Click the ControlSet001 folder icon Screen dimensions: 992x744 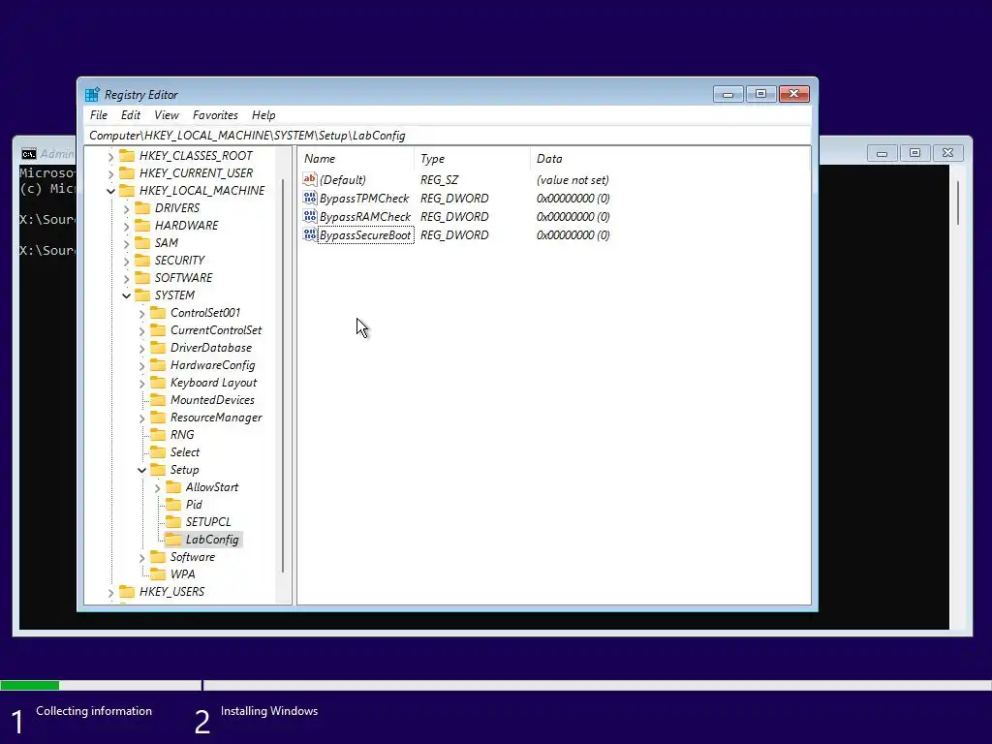click(158, 313)
